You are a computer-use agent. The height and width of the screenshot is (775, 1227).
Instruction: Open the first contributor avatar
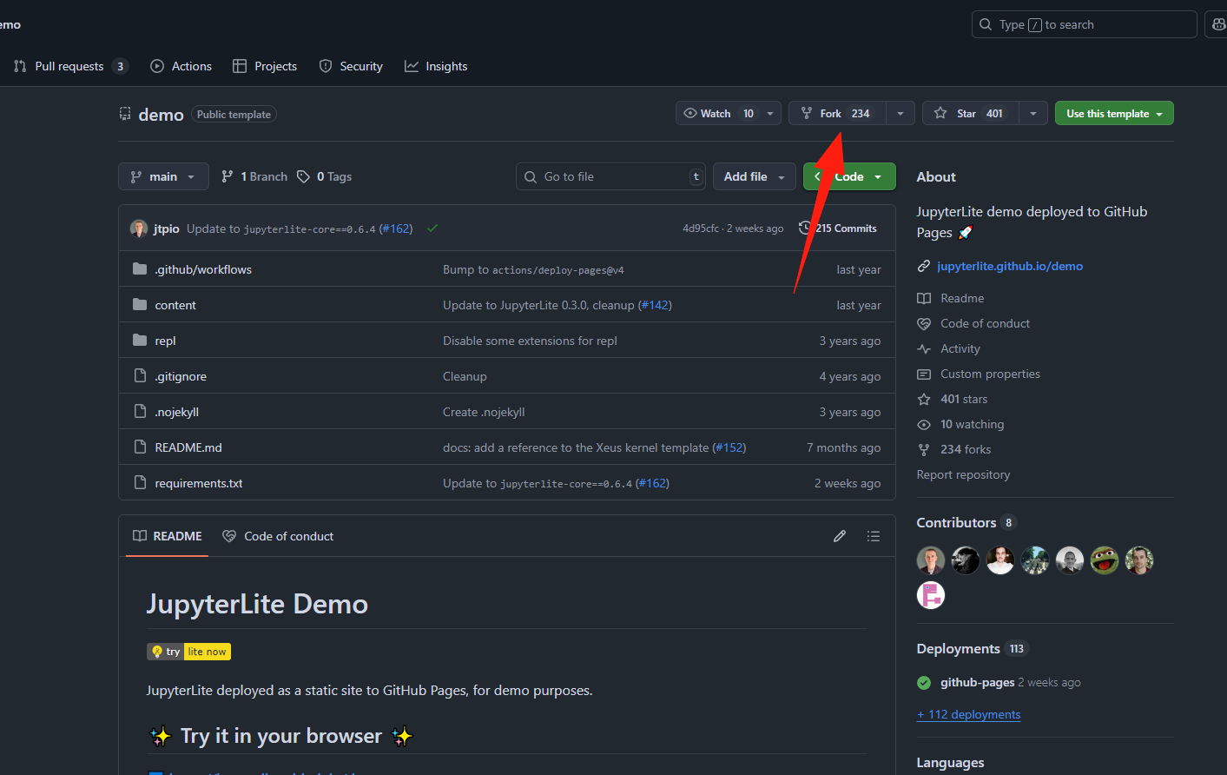(x=931, y=560)
